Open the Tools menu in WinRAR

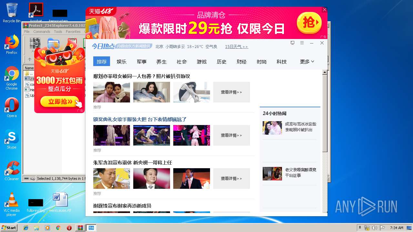click(x=58, y=32)
